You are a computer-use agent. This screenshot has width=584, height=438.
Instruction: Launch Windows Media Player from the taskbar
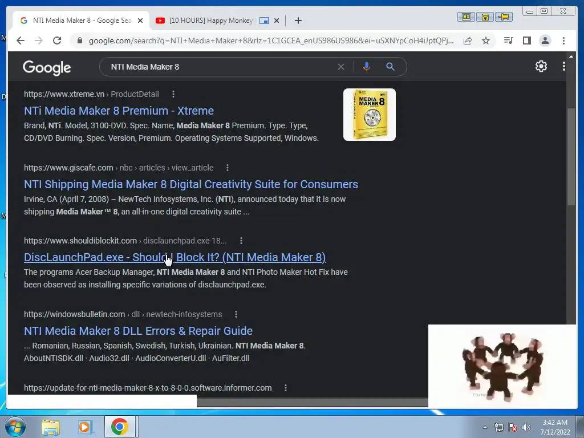coord(85,427)
